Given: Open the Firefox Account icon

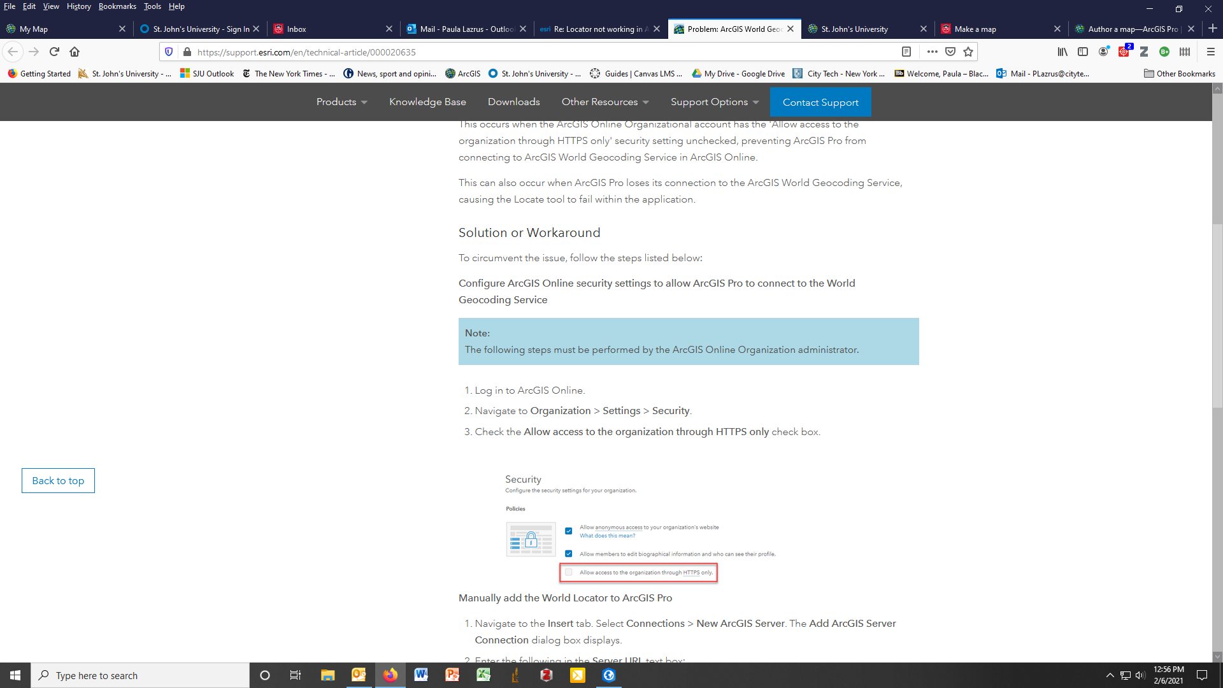Looking at the screenshot, I should (1103, 52).
